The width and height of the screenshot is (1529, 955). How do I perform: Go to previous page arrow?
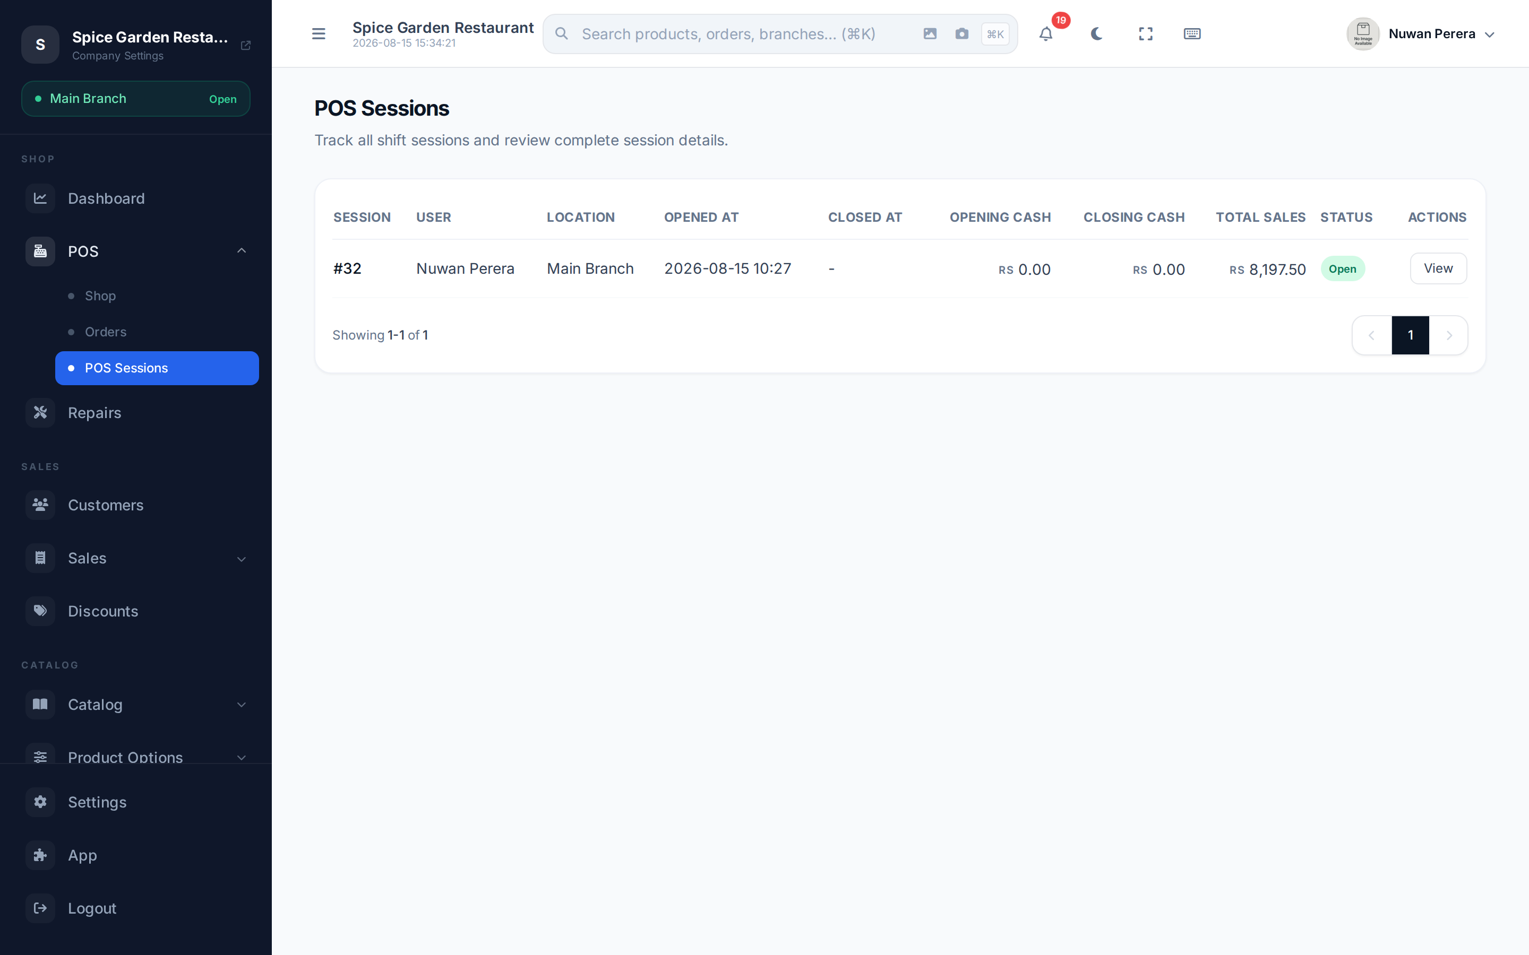[x=1372, y=335]
